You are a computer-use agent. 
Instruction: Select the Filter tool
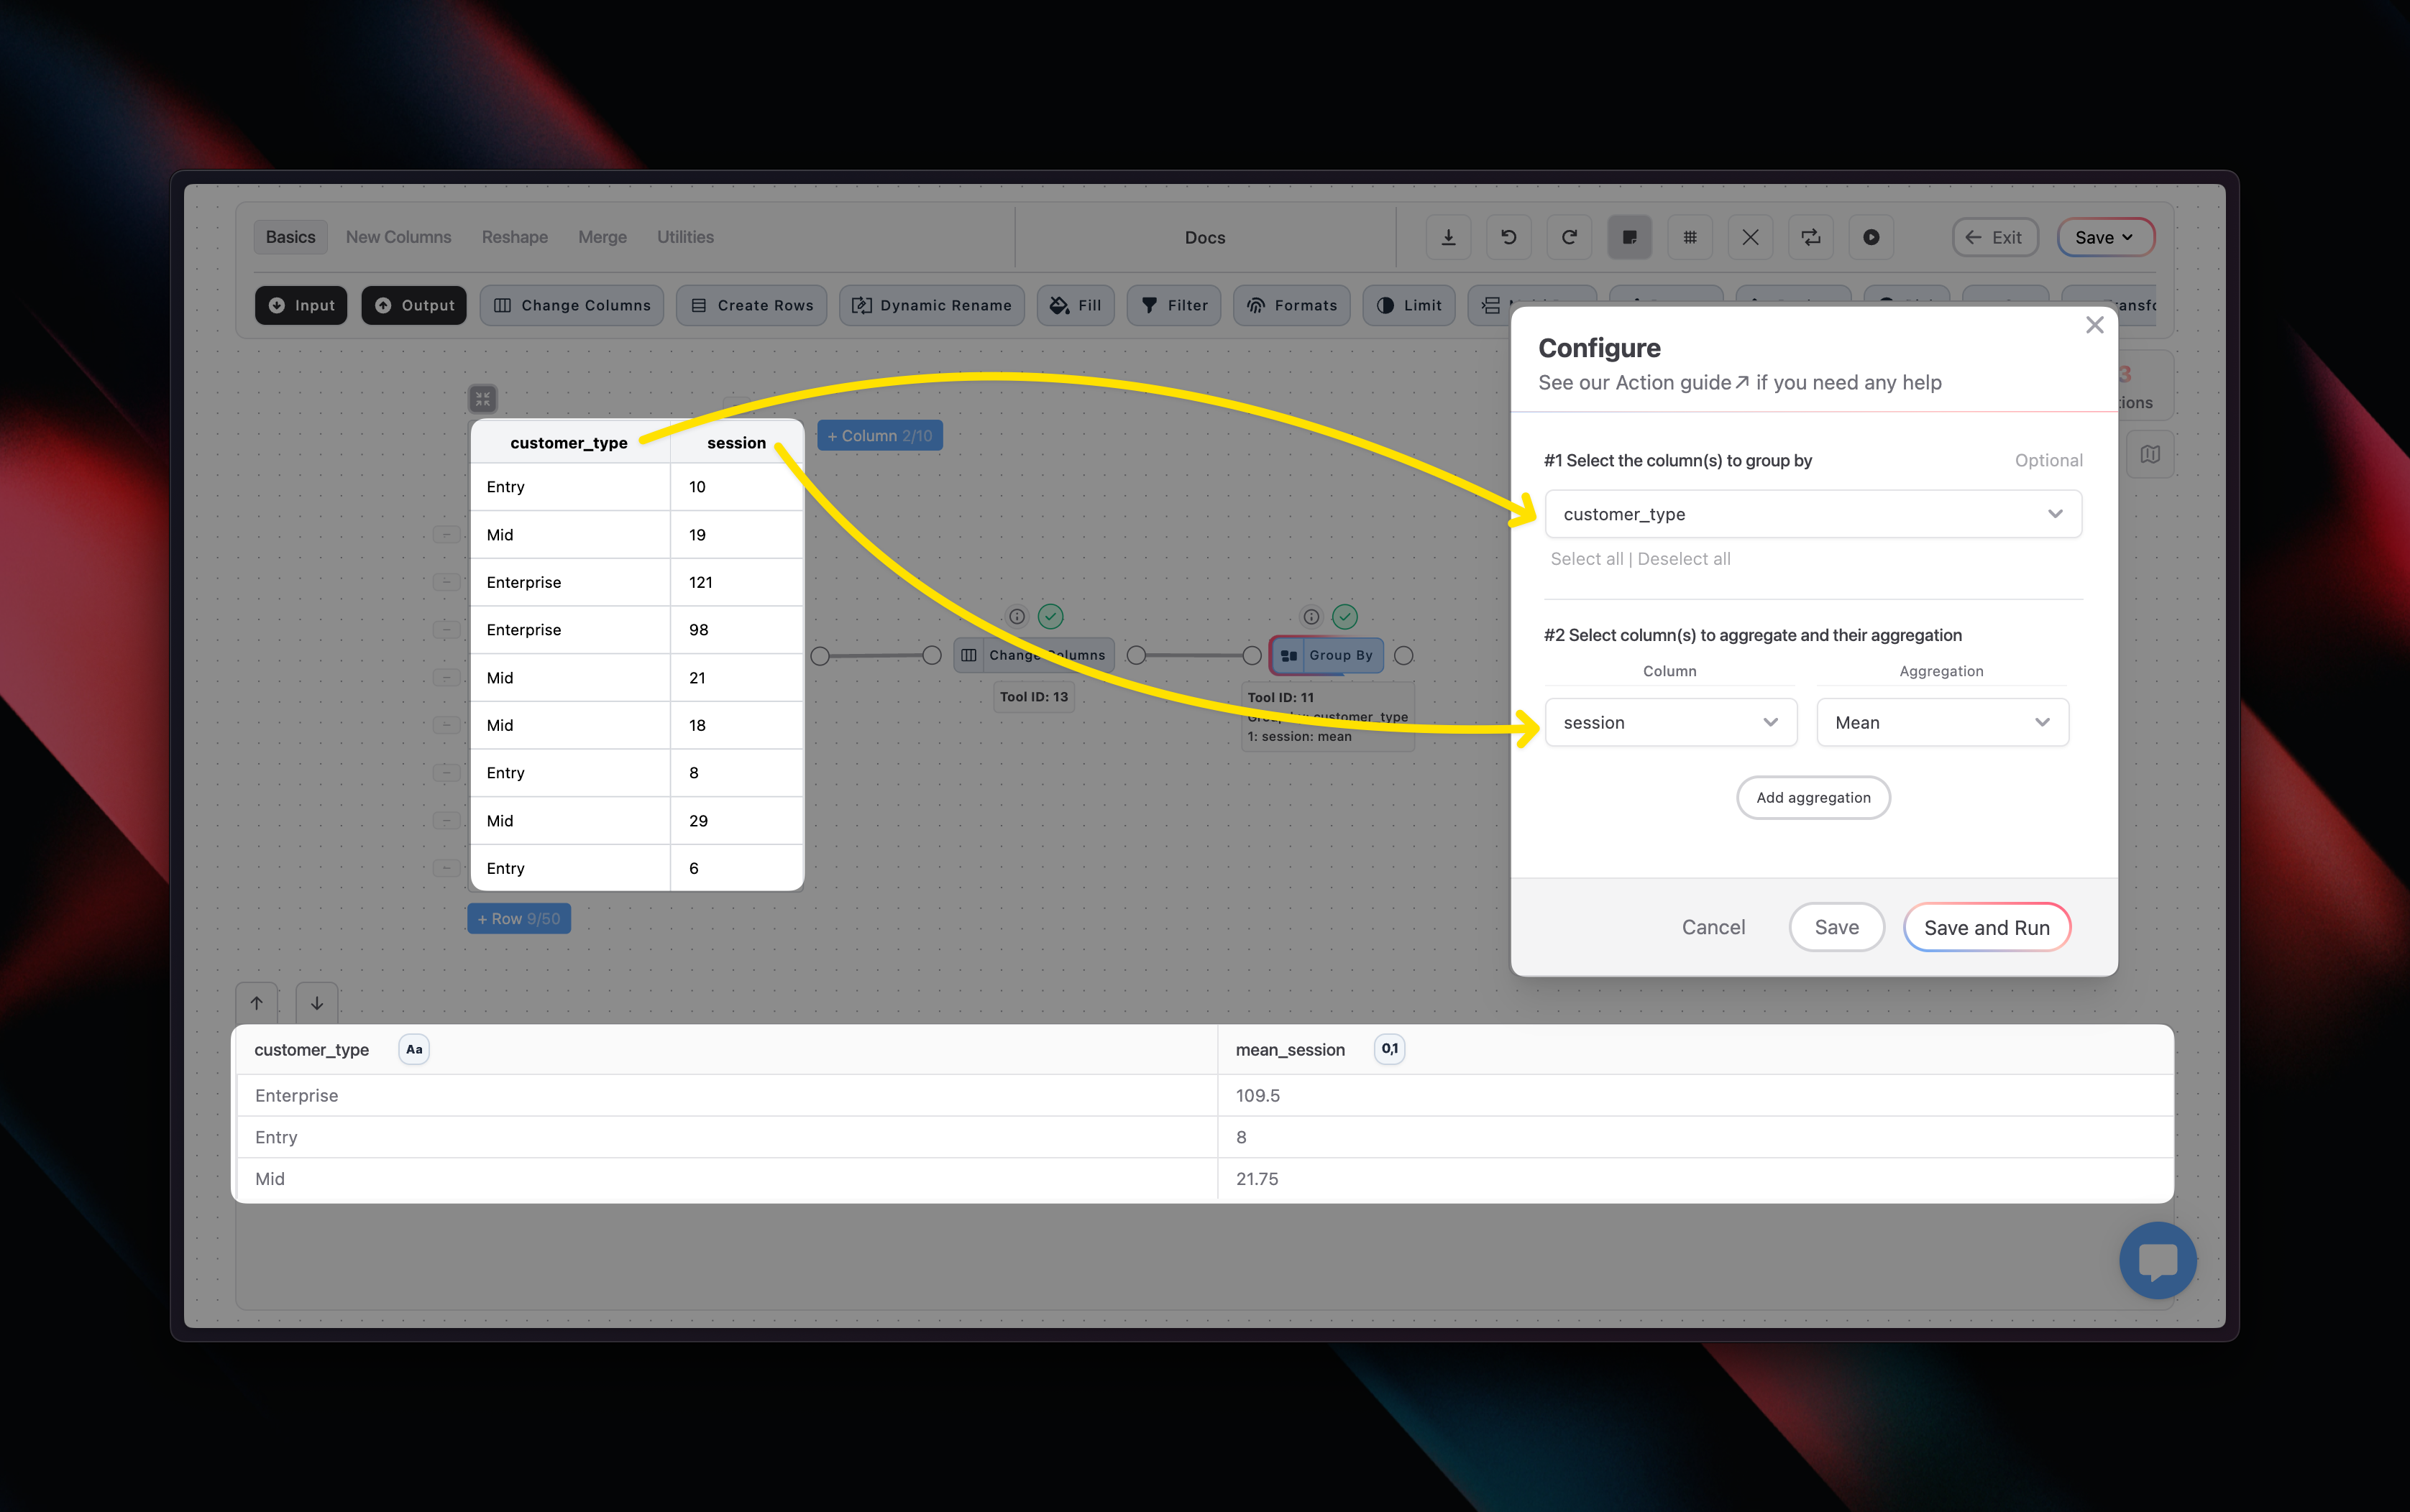click(x=1175, y=305)
